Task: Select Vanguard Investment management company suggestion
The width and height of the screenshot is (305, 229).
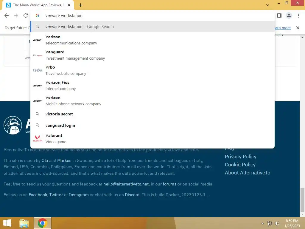Action: coord(152,55)
